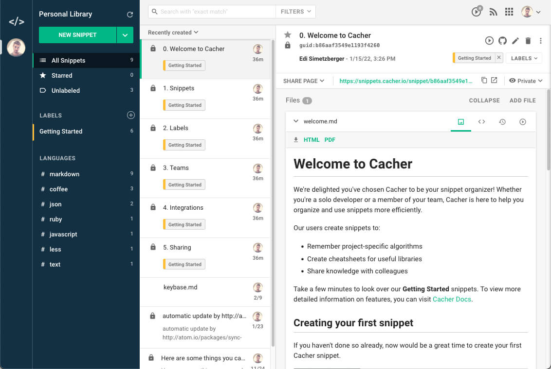This screenshot has height=369, width=551.
Task: Click the snippet search field
Action: (212, 12)
